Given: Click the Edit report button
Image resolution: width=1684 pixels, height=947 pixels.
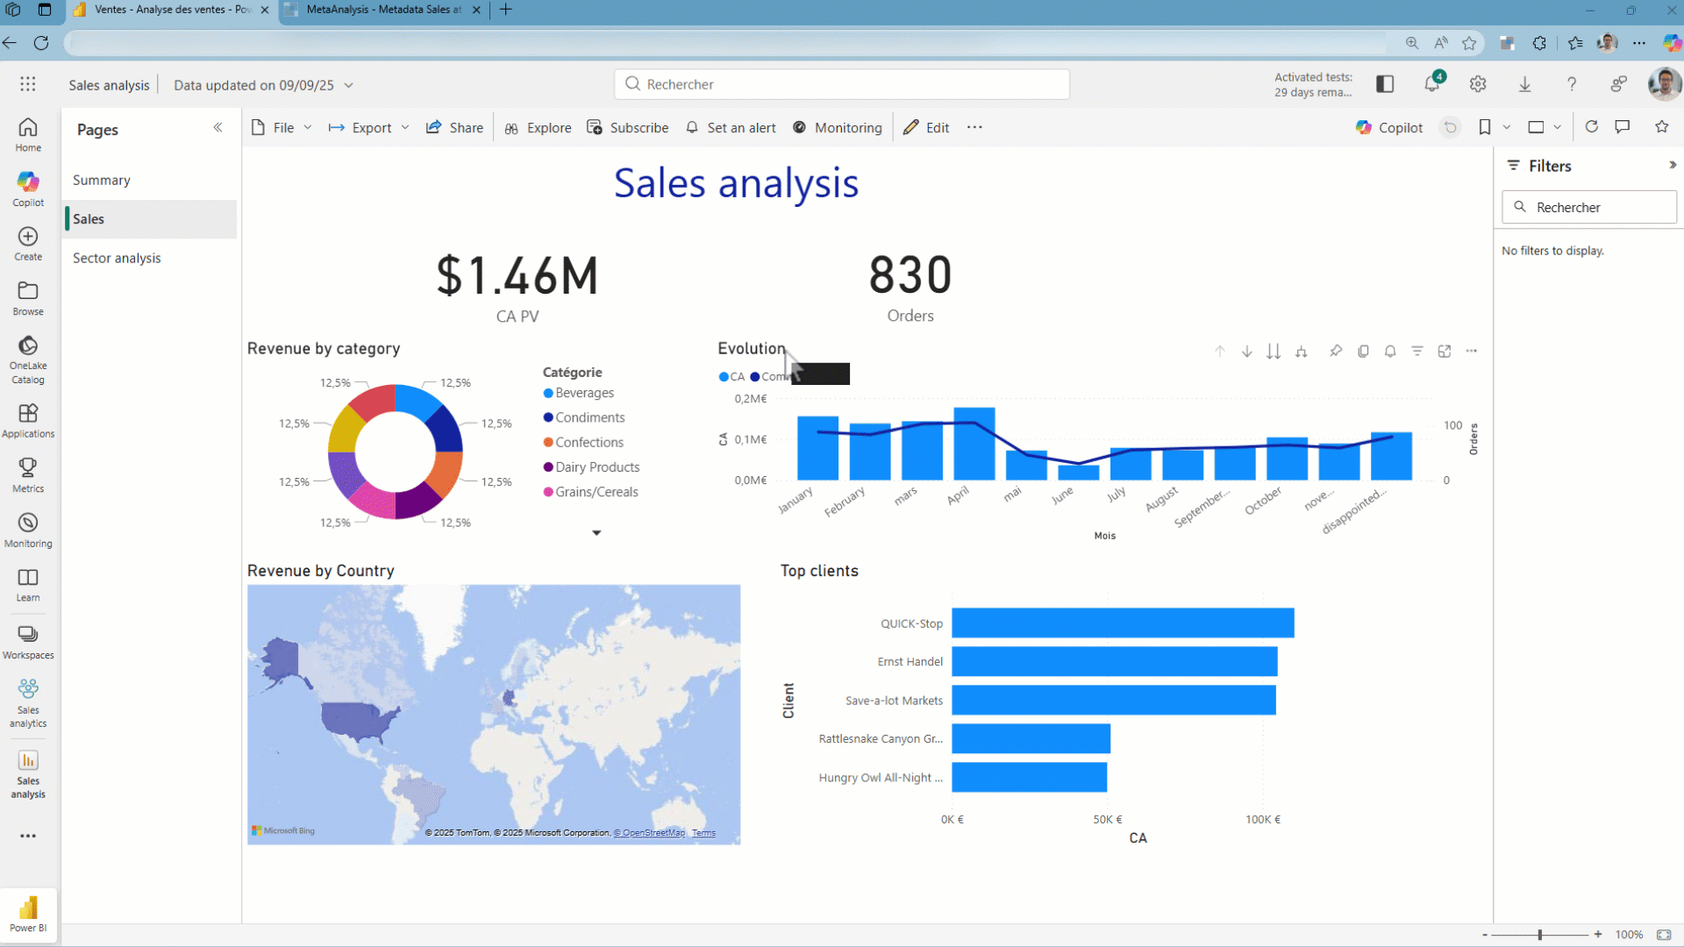Looking at the screenshot, I should (x=927, y=128).
